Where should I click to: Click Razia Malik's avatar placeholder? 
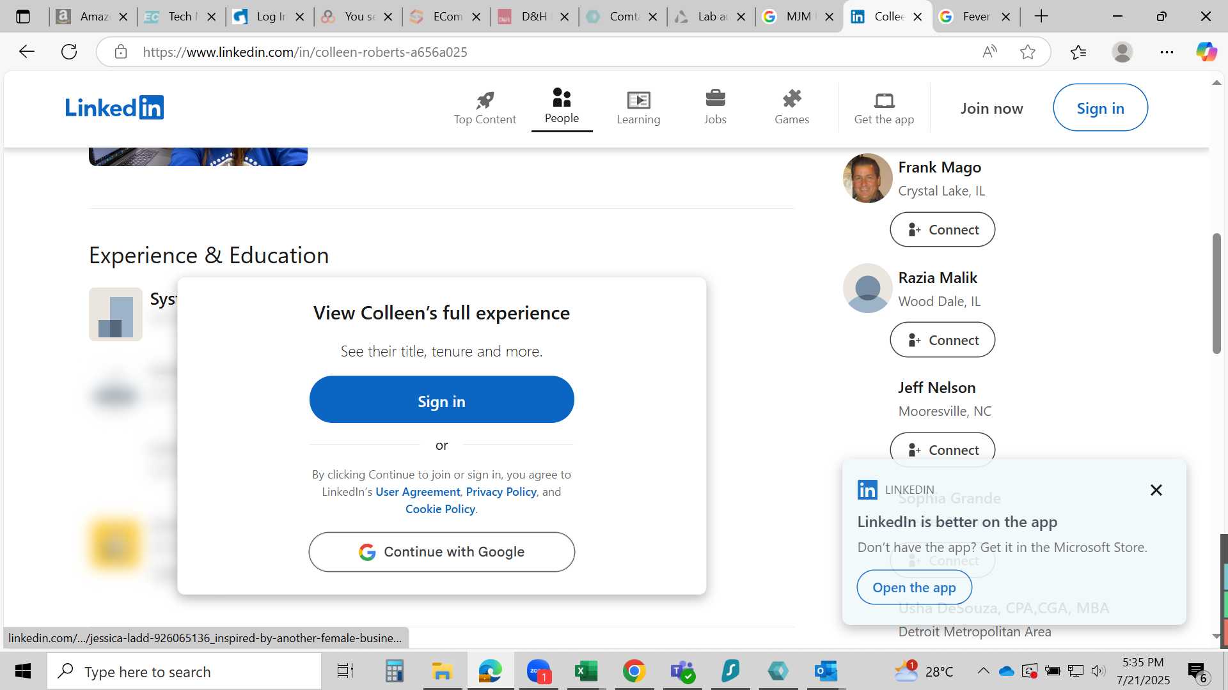click(x=867, y=288)
